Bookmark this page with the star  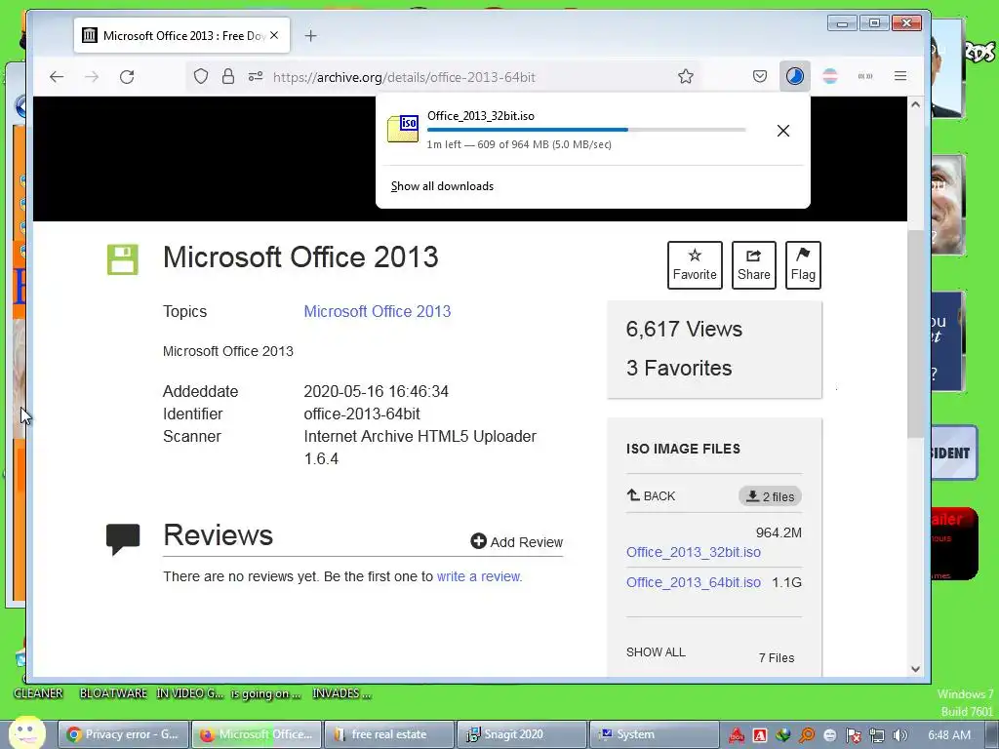click(686, 77)
